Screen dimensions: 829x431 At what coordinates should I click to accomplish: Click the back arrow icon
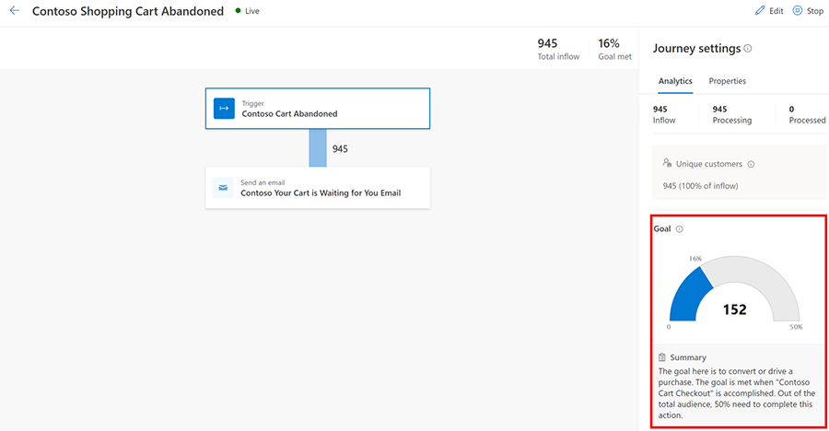coord(14,11)
